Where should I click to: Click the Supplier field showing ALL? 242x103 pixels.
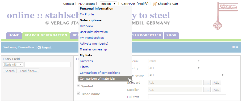click(175, 90)
